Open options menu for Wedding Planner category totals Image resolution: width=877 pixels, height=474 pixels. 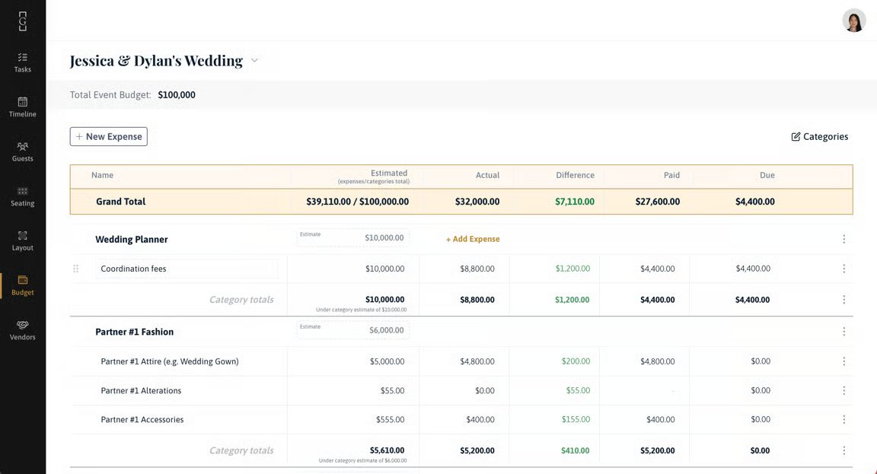coord(844,300)
